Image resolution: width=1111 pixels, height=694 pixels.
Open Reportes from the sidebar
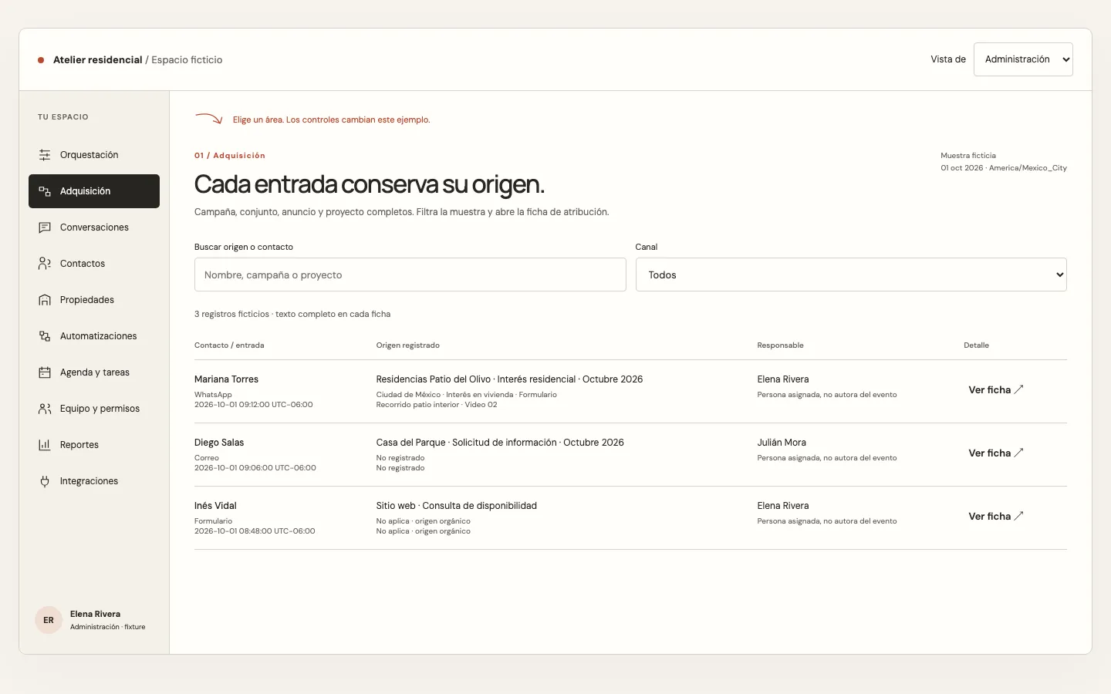pos(94,445)
